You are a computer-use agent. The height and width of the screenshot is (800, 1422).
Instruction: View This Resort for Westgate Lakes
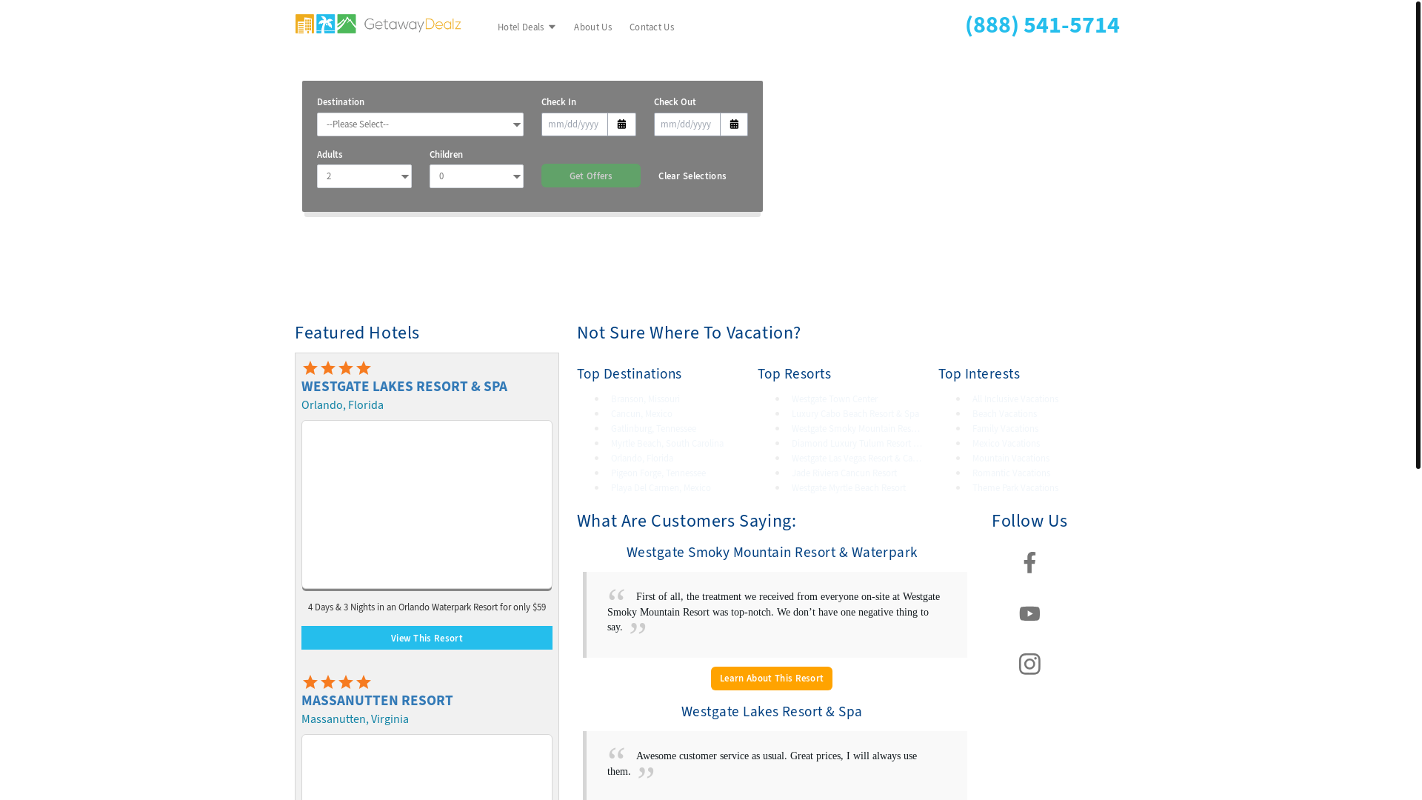tap(427, 638)
